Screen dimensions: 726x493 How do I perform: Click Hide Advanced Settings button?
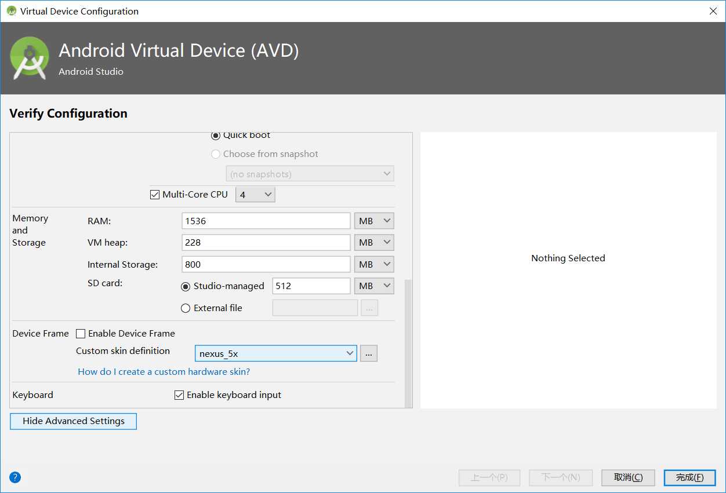[x=74, y=421]
